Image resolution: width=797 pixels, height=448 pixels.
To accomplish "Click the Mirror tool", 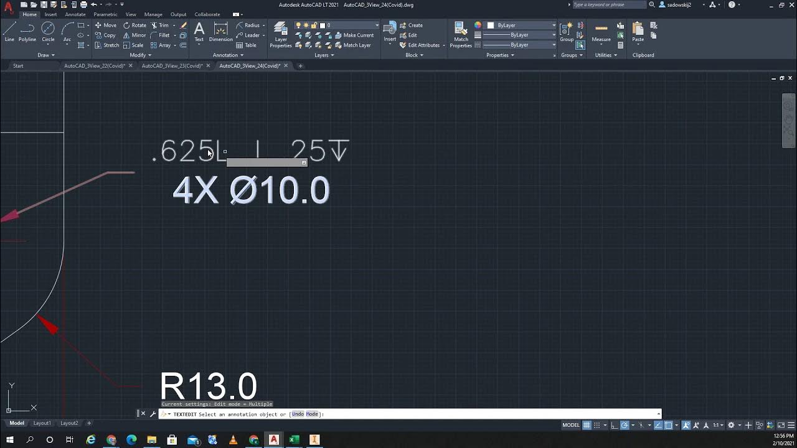I will (x=134, y=35).
